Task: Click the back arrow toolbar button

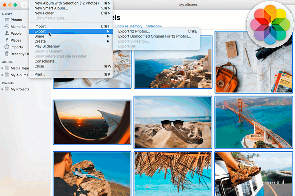Action: click(x=24, y=5)
